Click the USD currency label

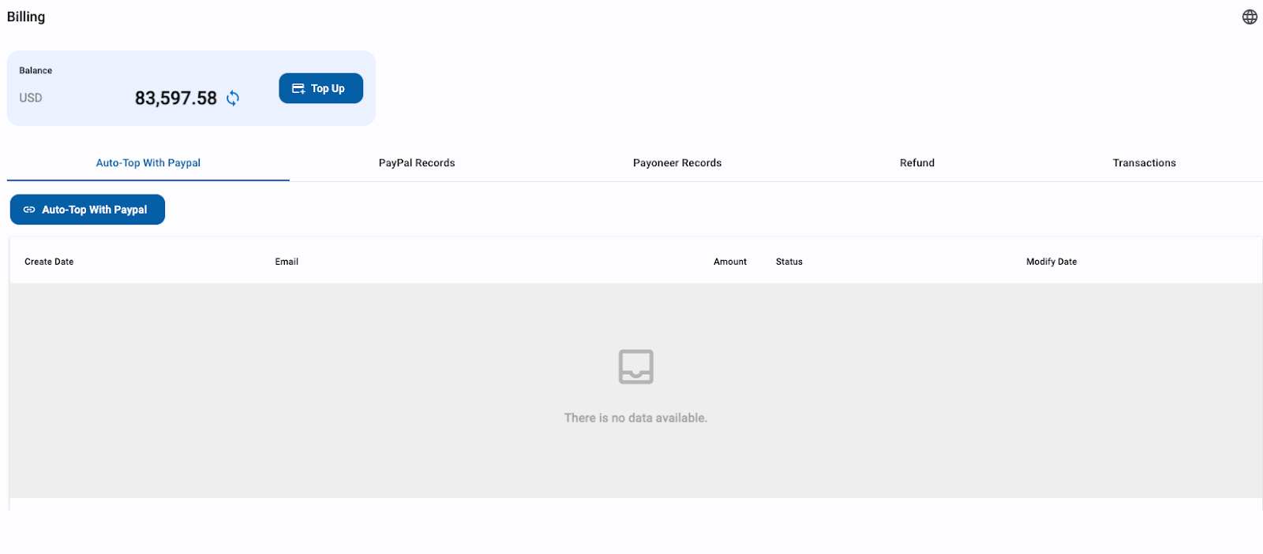(31, 99)
